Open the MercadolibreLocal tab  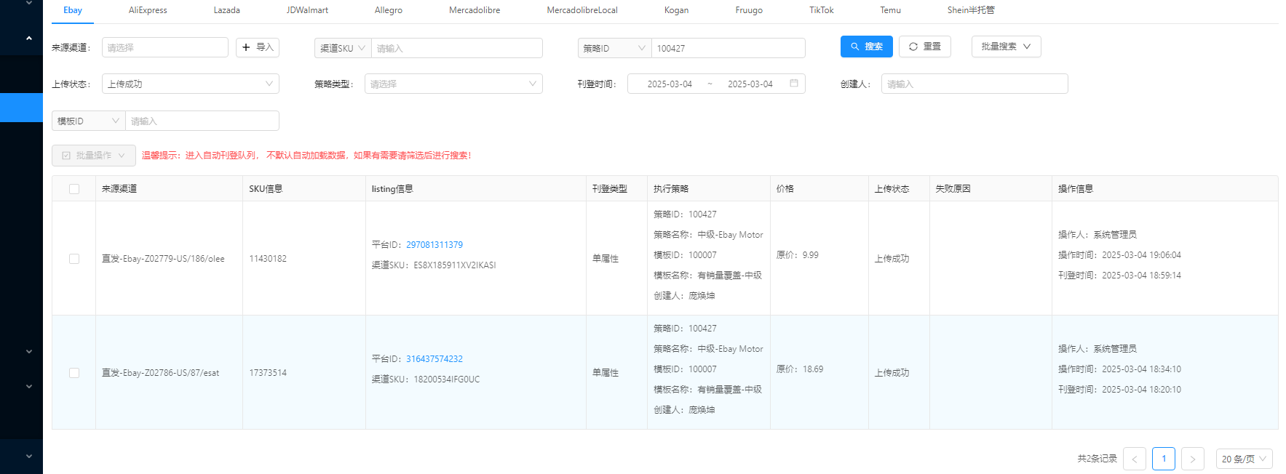(x=582, y=10)
